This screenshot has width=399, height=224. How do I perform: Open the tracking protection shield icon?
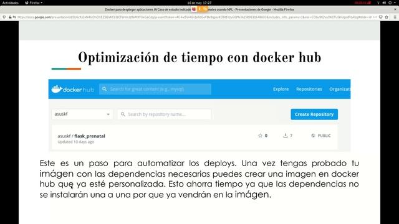[4, 17]
